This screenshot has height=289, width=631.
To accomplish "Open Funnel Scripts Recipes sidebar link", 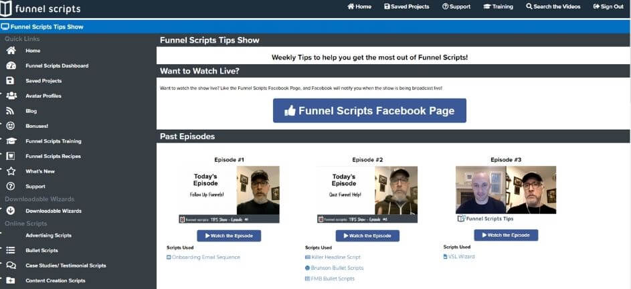I will (x=53, y=156).
